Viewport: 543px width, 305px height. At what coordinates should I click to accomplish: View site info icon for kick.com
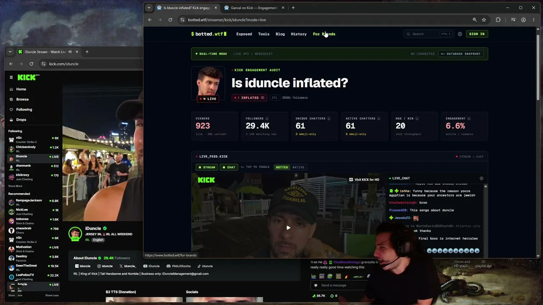(x=43, y=64)
